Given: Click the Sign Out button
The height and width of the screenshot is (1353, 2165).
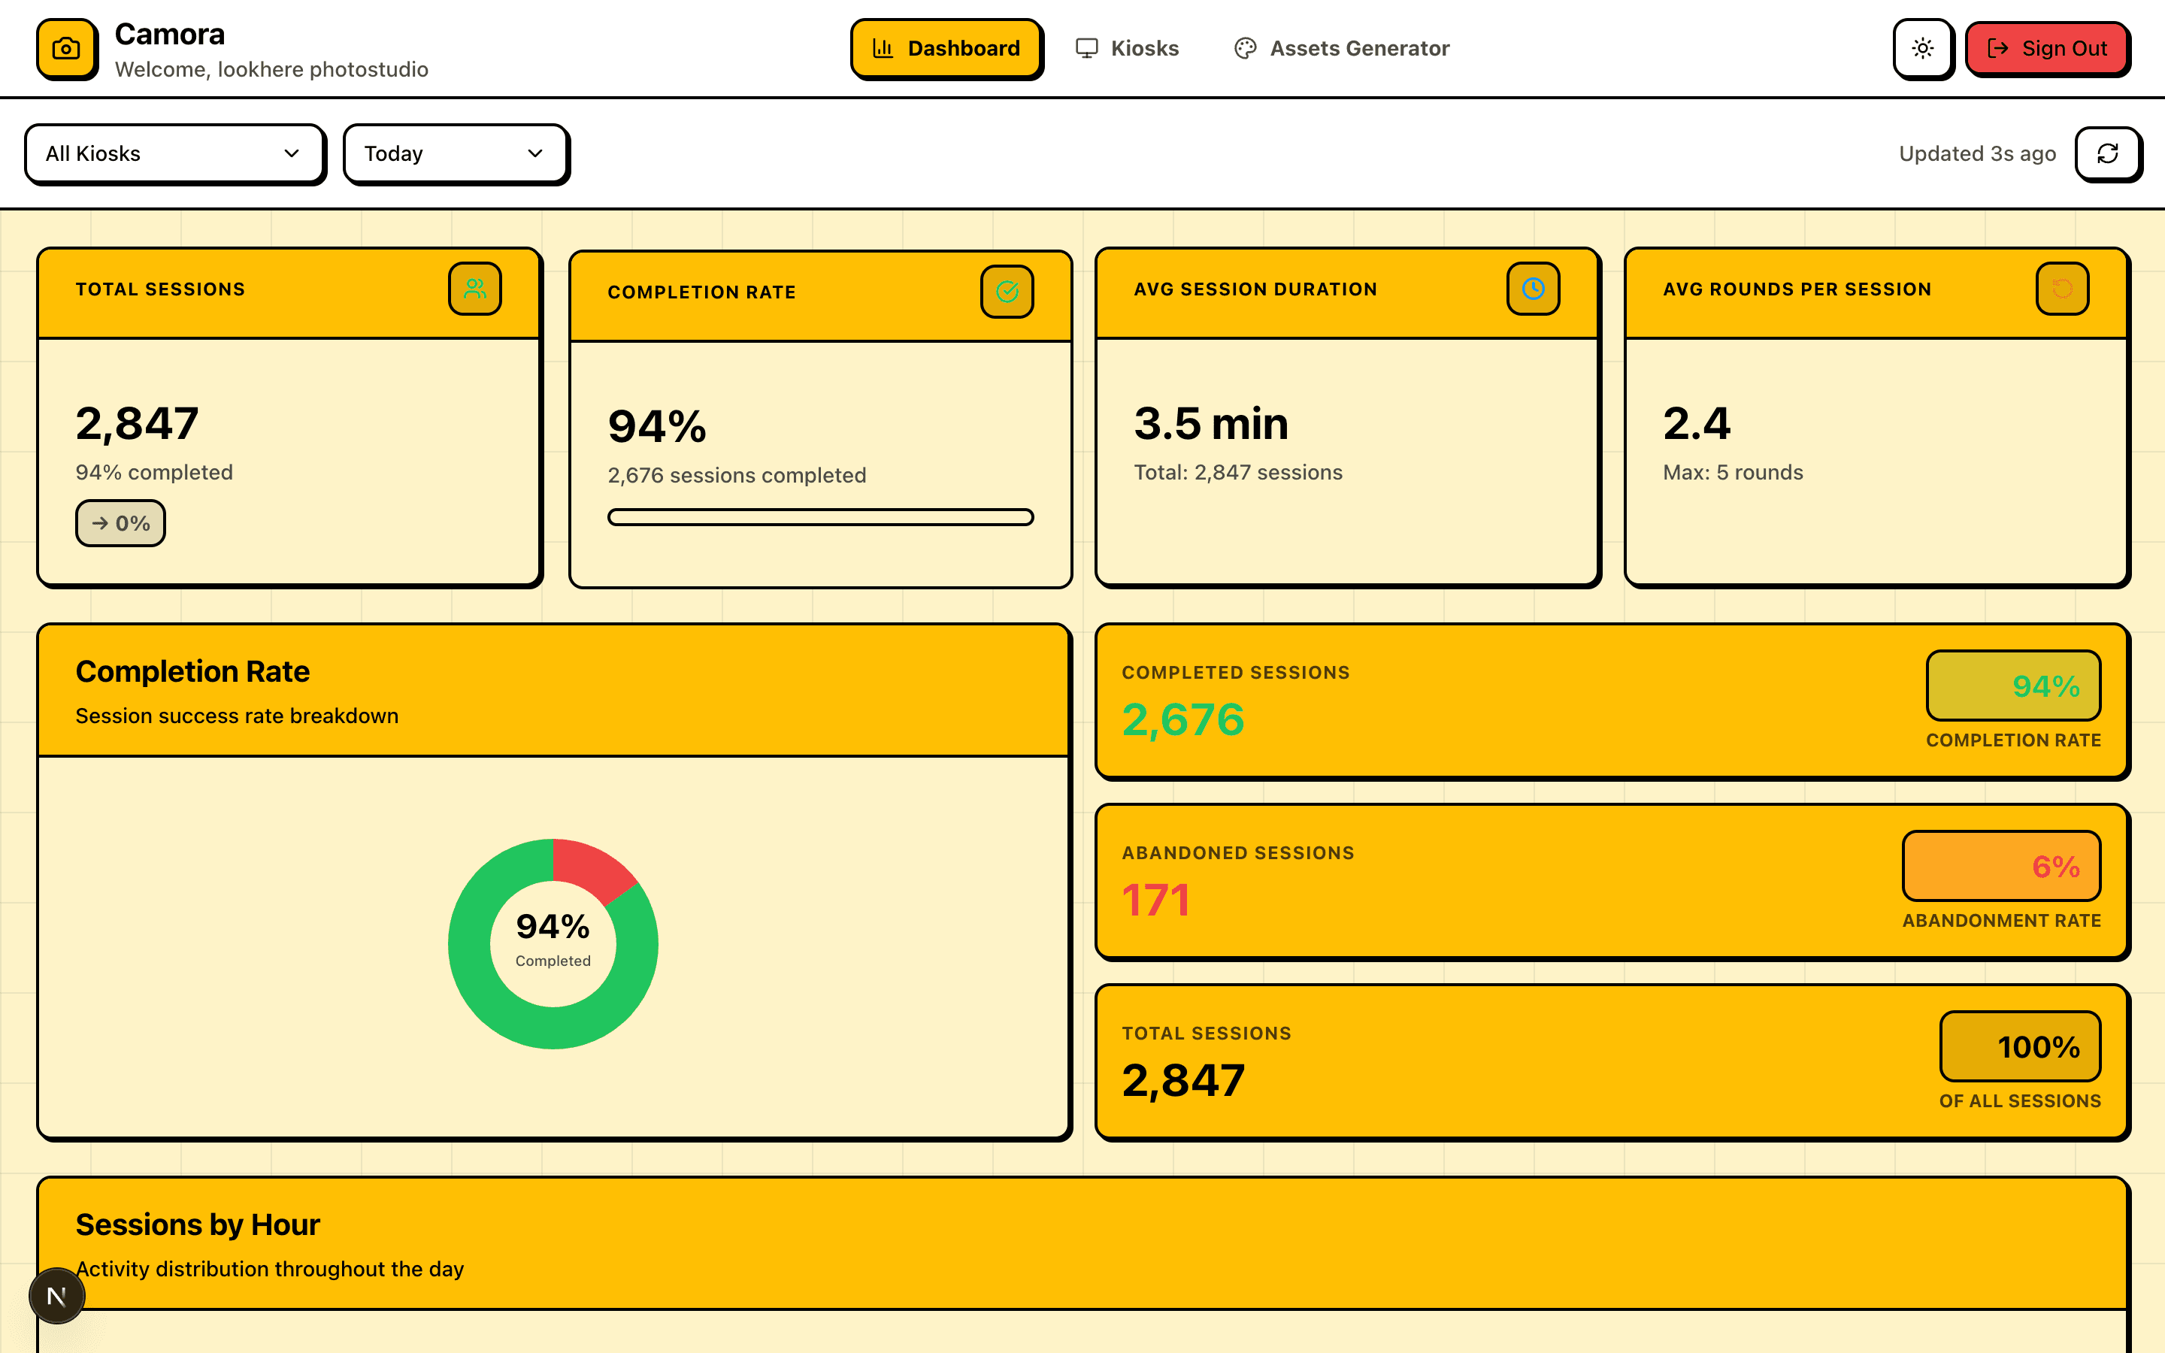Looking at the screenshot, I should coord(2047,48).
